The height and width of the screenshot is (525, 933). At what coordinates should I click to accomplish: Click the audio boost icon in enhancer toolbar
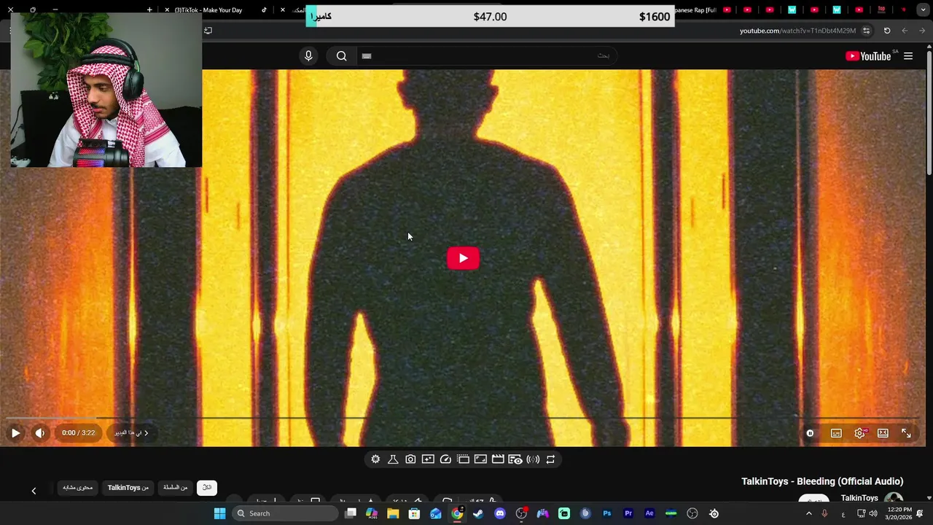pyautogui.click(x=533, y=459)
